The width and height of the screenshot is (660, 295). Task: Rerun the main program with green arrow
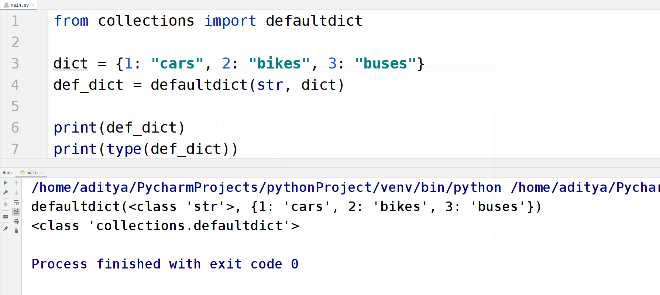click(6, 183)
